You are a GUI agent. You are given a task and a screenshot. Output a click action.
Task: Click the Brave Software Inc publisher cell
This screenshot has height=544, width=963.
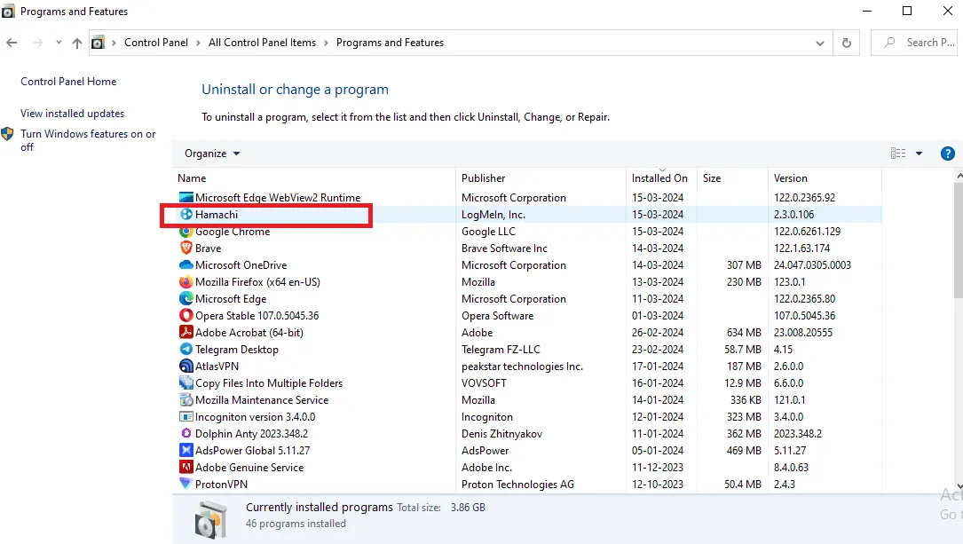504,248
